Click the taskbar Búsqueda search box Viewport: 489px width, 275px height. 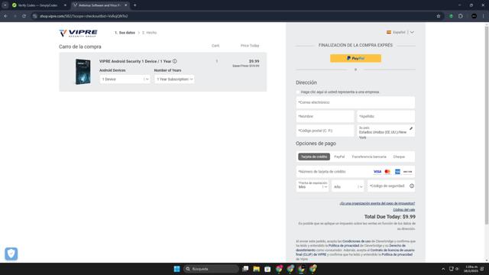(211, 269)
